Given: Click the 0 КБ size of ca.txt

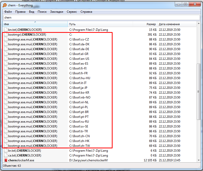Looking at the screenshot, I should 154,155.
